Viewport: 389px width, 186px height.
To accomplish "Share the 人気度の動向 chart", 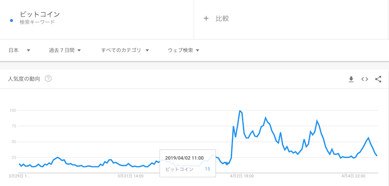I will tap(378, 79).
